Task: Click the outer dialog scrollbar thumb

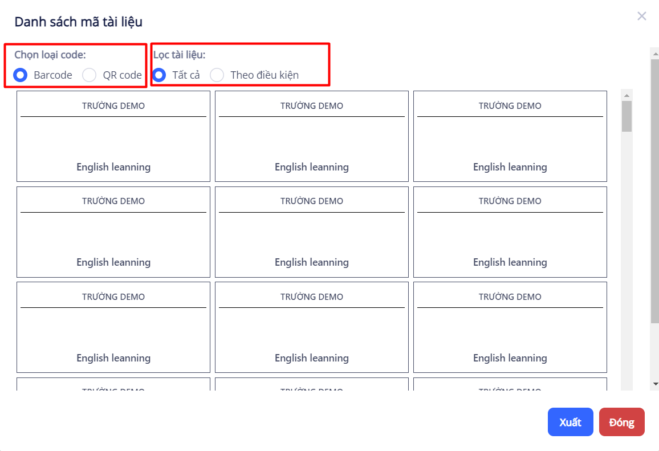Action: pyautogui.click(x=655, y=188)
